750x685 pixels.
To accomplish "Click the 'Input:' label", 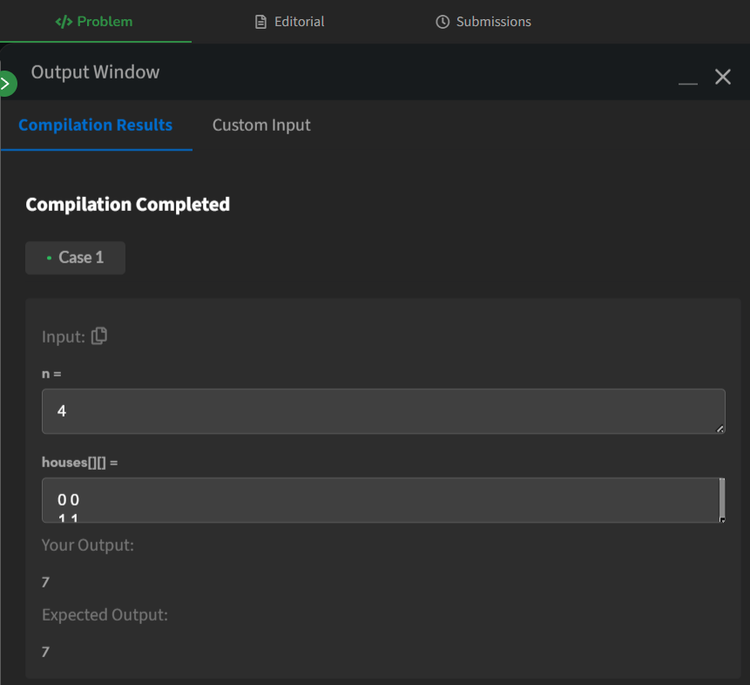I will pyautogui.click(x=63, y=336).
